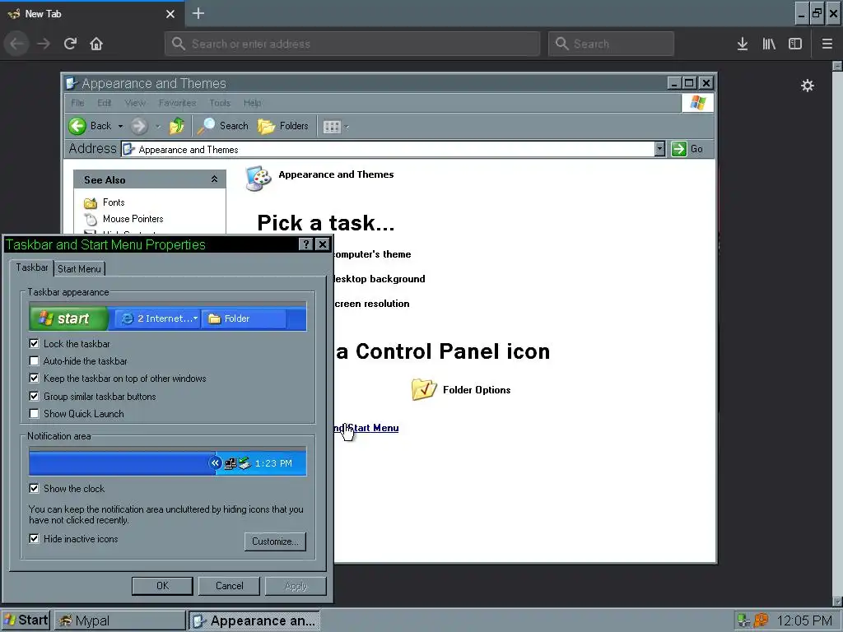This screenshot has width=843, height=632.
Task: Open the browser hamburger menu
Action: (827, 44)
